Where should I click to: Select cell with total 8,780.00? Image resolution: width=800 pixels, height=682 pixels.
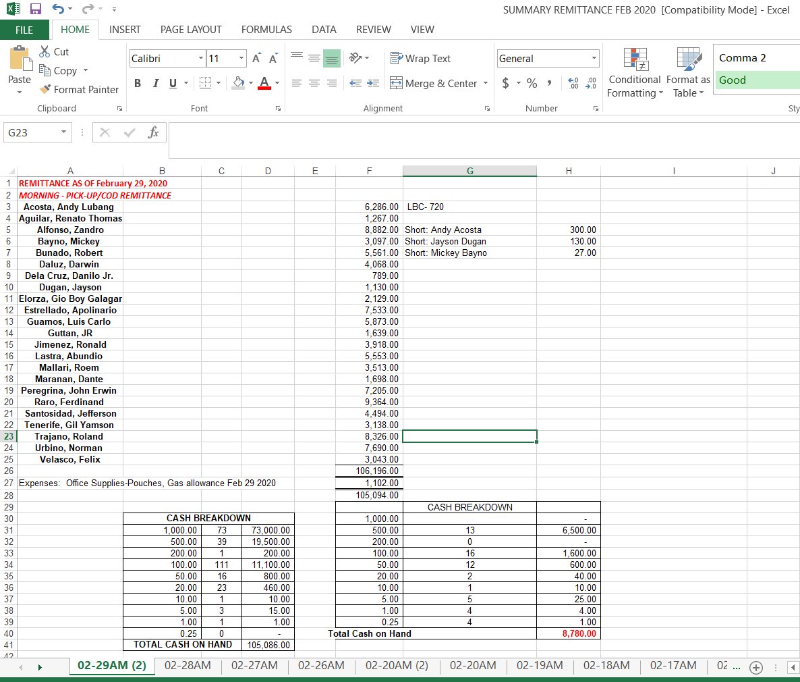[x=569, y=633]
